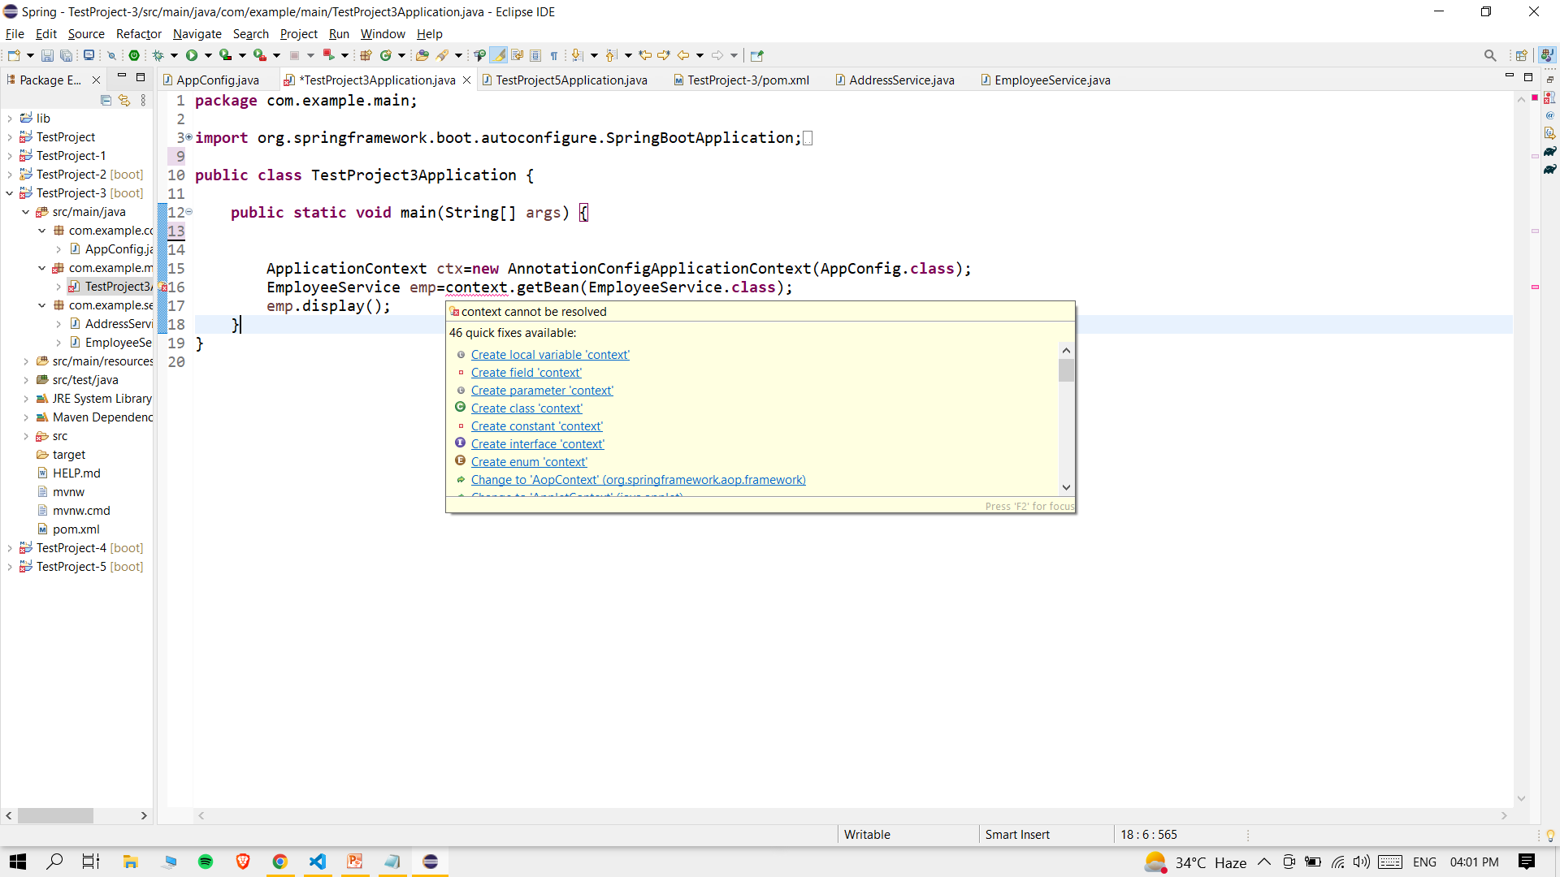Switch to TestProject-3/pom.xml tab
This screenshot has width=1560, height=877.
[741, 80]
